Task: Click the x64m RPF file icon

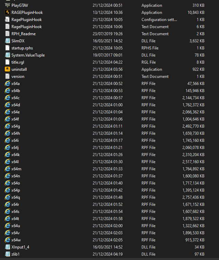Action: pos(7,169)
